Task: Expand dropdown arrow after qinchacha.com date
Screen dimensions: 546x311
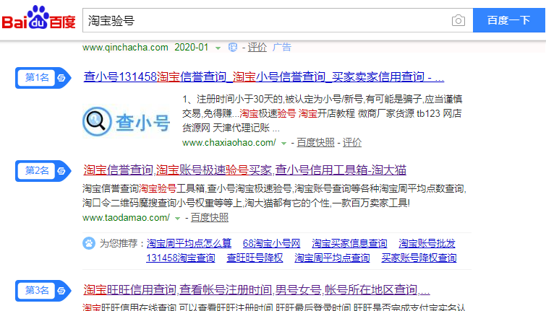Action: pyautogui.click(x=218, y=48)
